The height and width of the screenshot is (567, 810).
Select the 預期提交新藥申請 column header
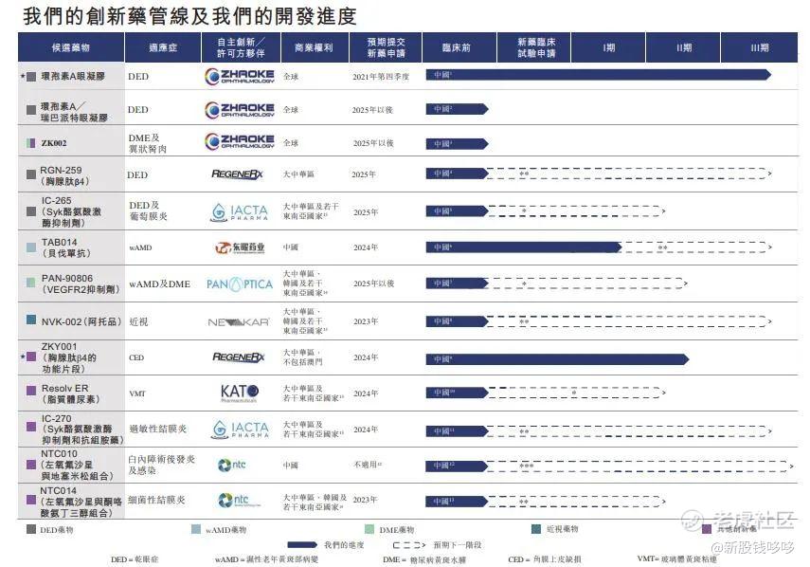pyautogui.click(x=386, y=47)
